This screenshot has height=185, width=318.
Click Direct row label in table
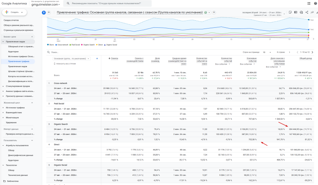[x=57, y=145]
